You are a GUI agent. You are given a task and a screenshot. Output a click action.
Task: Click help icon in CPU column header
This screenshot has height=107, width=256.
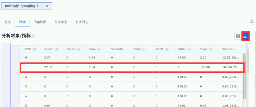[x=34, y=49]
